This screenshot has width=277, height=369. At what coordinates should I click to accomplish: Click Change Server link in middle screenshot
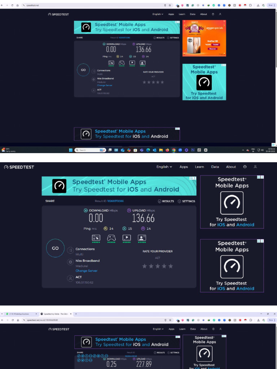coord(87,271)
